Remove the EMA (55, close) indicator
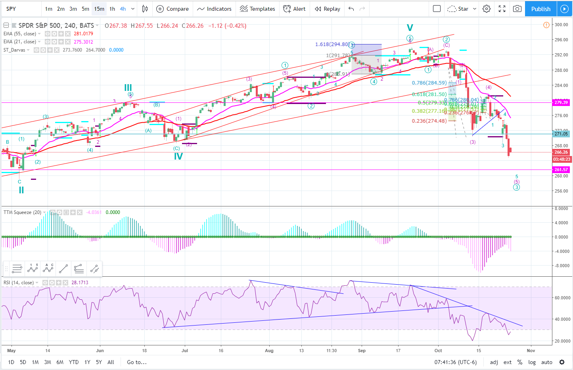573x370 pixels. click(x=68, y=34)
